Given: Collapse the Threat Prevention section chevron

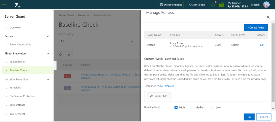Looking at the screenshot, I should pos(48,53).
